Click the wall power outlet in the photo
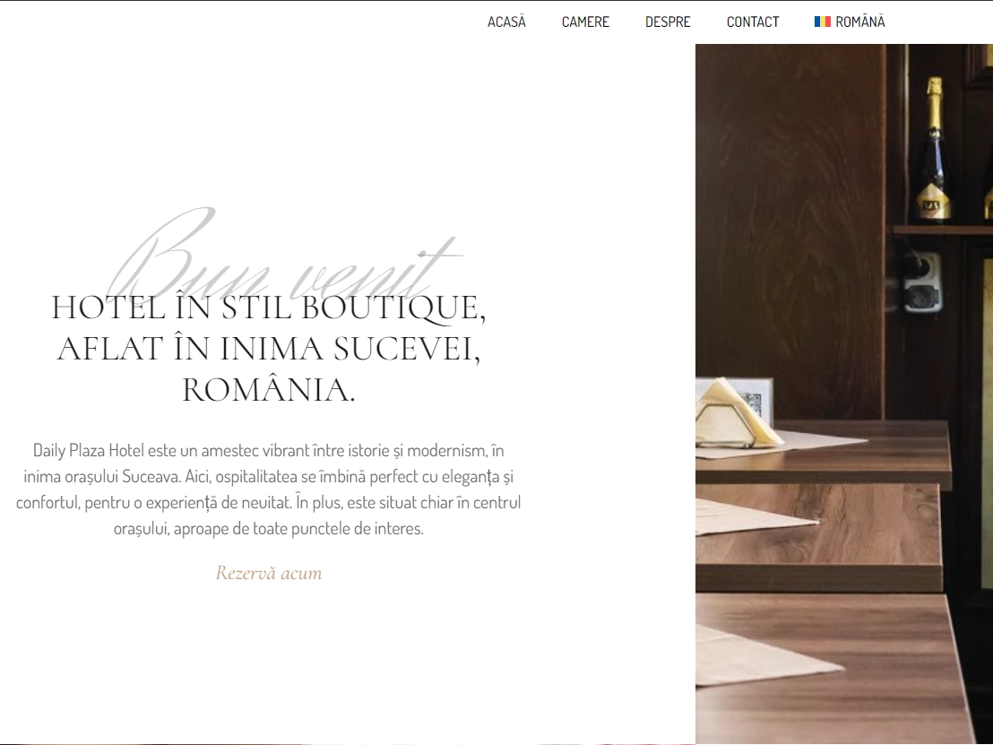Image resolution: width=993 pixels, height=745 pixels. pos(923,282)
